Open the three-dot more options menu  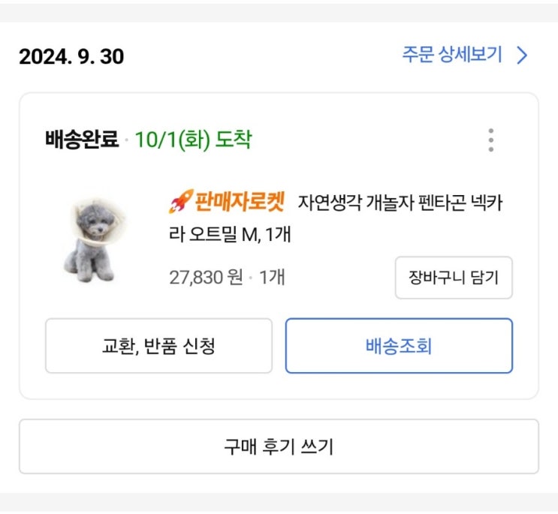coord(490,140)
